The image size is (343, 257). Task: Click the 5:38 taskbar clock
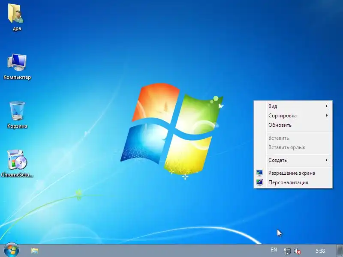coord(320,251)
